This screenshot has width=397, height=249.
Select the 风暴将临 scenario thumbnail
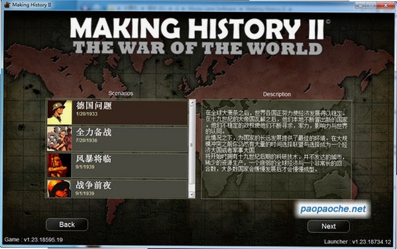pos(60,166)
